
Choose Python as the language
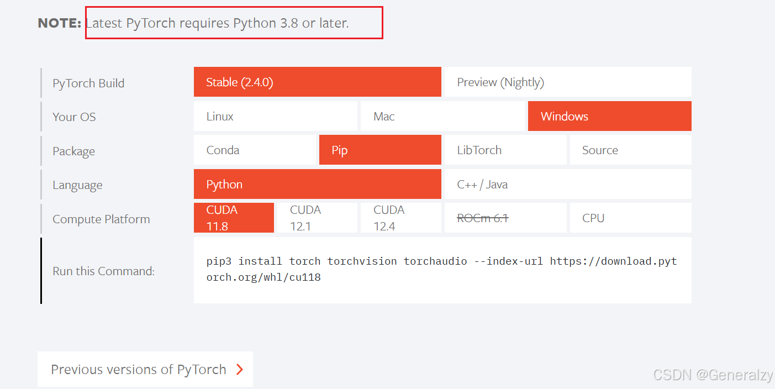pos(317,185)
